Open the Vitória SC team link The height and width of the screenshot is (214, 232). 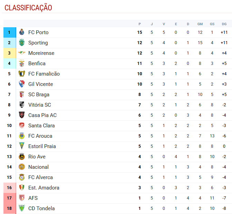pyautogui.click(x=40, y=105)
